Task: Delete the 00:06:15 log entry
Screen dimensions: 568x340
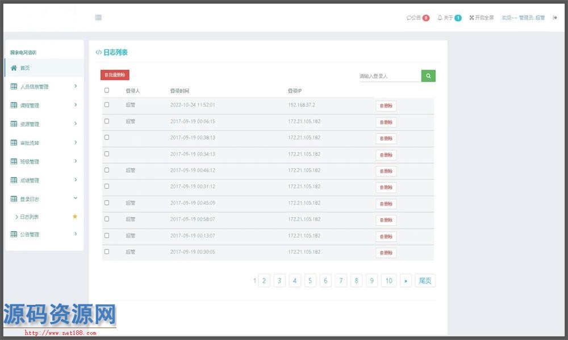Action: [x=386, y=122]
